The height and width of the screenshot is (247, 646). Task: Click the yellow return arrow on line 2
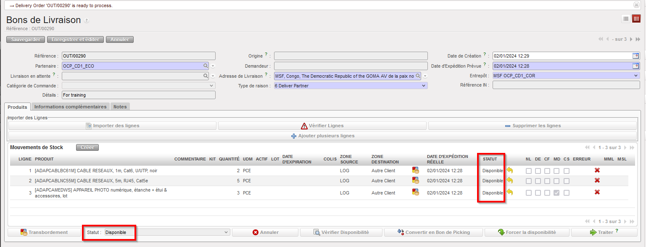[x=510, y=180]
